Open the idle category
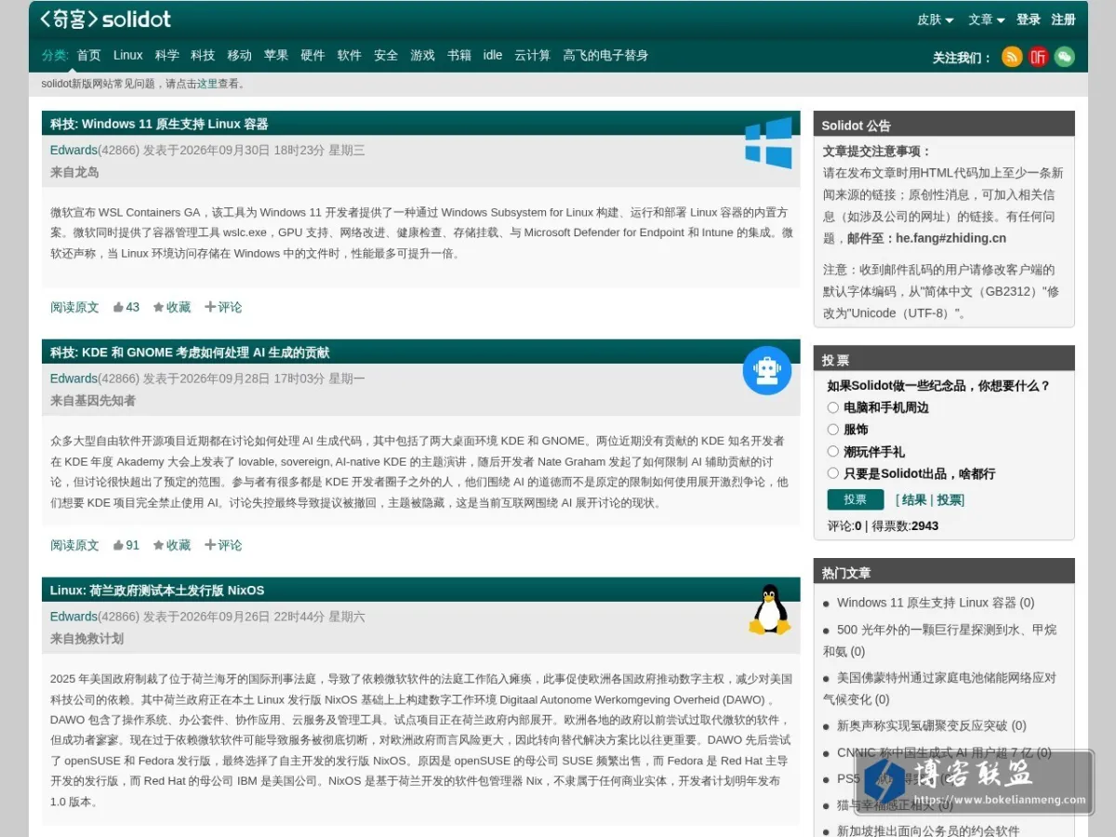Screen dimensions: 1116x837 tap(493, 55)
